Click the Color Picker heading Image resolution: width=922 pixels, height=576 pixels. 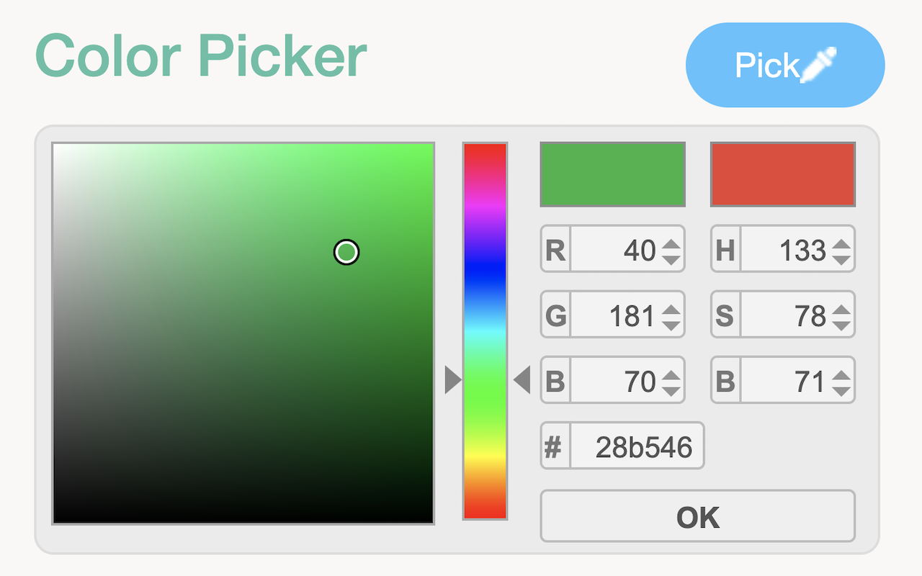tap(202, 56)
